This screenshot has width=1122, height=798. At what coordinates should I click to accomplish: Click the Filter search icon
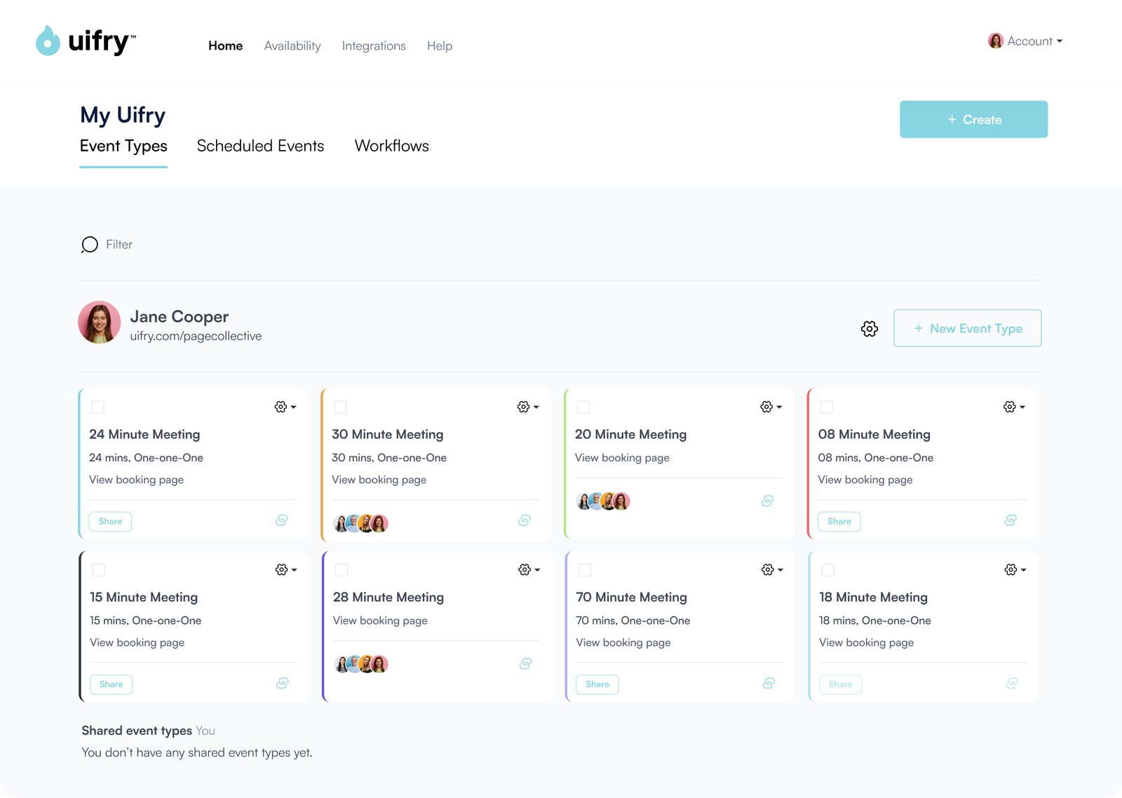(x=89, y=245)
